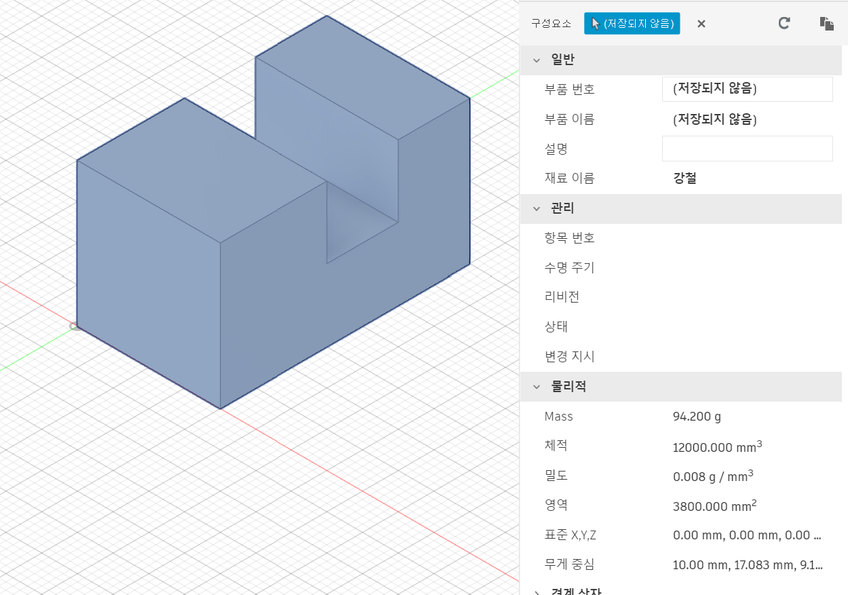Click the 체적 value 12000.000 mm³

click(x=718, y=447)
